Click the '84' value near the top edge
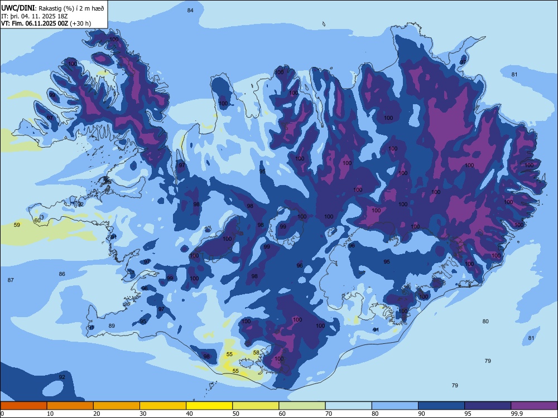This screenshot has height=418, width=558. [190, 10]
